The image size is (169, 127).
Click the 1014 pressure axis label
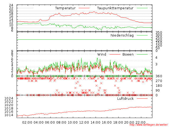coord(9,115)
